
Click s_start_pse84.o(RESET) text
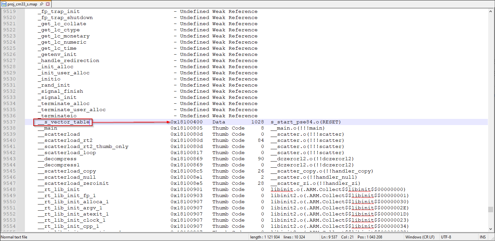coord(306,122)
